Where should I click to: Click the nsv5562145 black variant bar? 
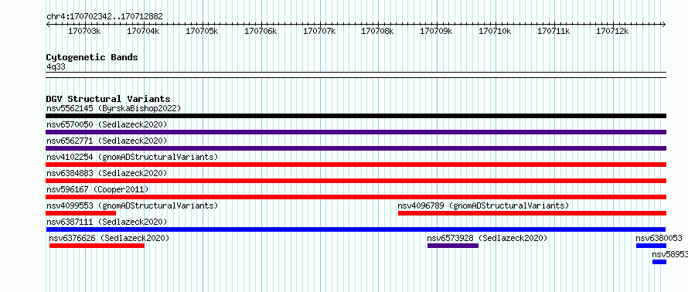point(356,116)
